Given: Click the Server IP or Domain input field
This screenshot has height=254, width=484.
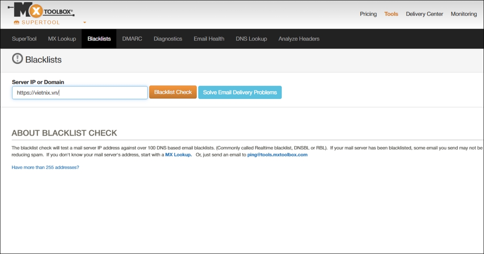Looking at the screenshot, I should click(x=79, y=92).
